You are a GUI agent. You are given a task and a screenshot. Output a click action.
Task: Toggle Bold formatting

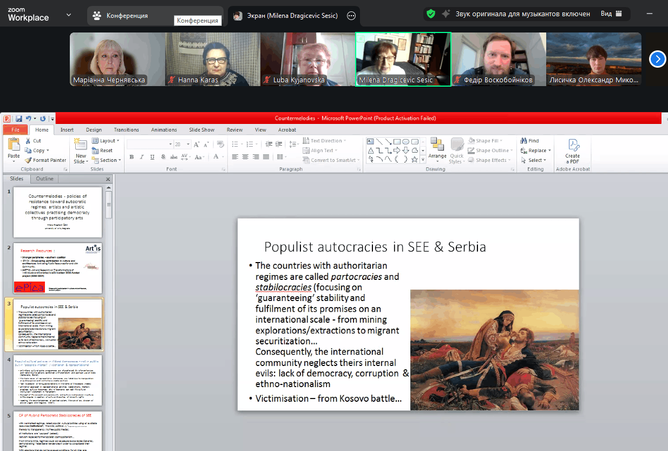point(132,157)
